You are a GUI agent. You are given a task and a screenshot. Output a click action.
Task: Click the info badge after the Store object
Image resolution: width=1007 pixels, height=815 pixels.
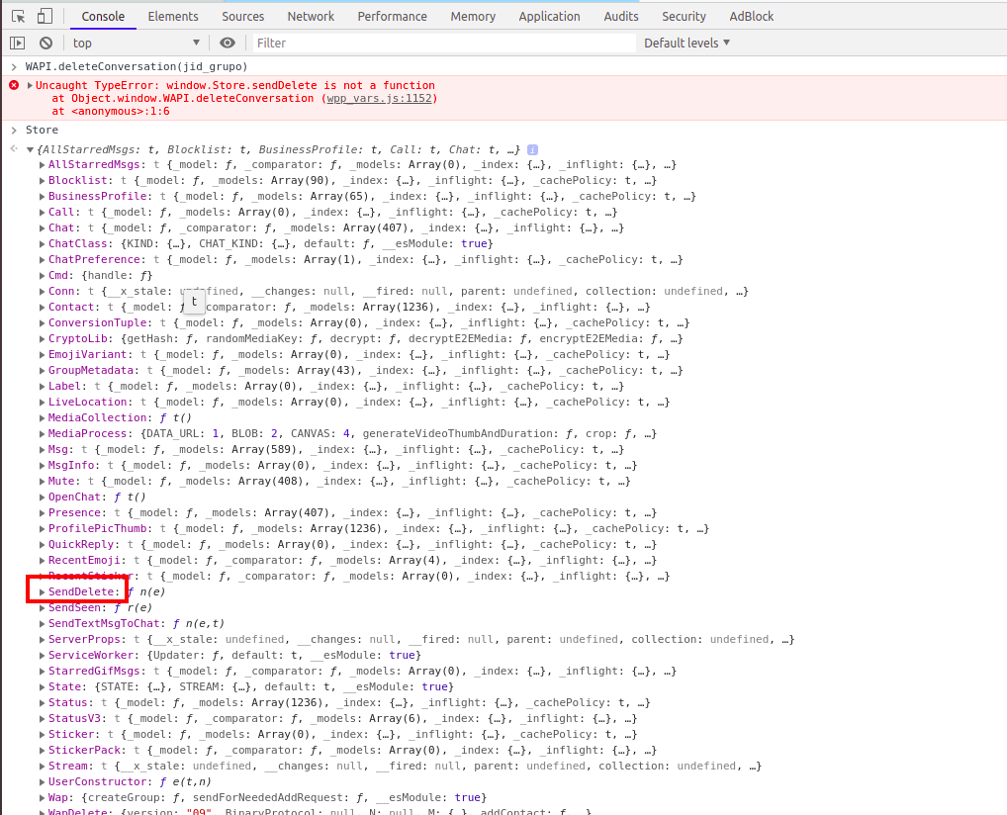(x=532, y=149)
